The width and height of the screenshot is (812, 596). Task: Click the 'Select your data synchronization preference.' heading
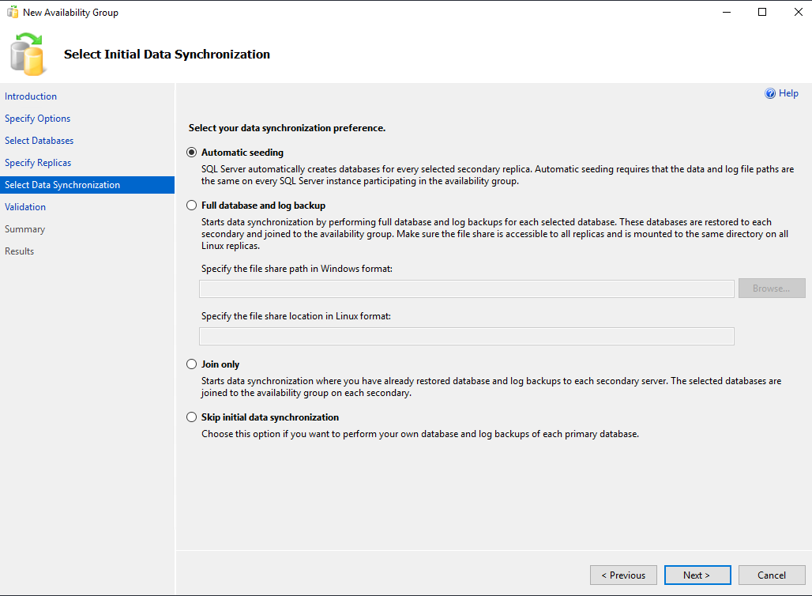(x=287, y=128)
